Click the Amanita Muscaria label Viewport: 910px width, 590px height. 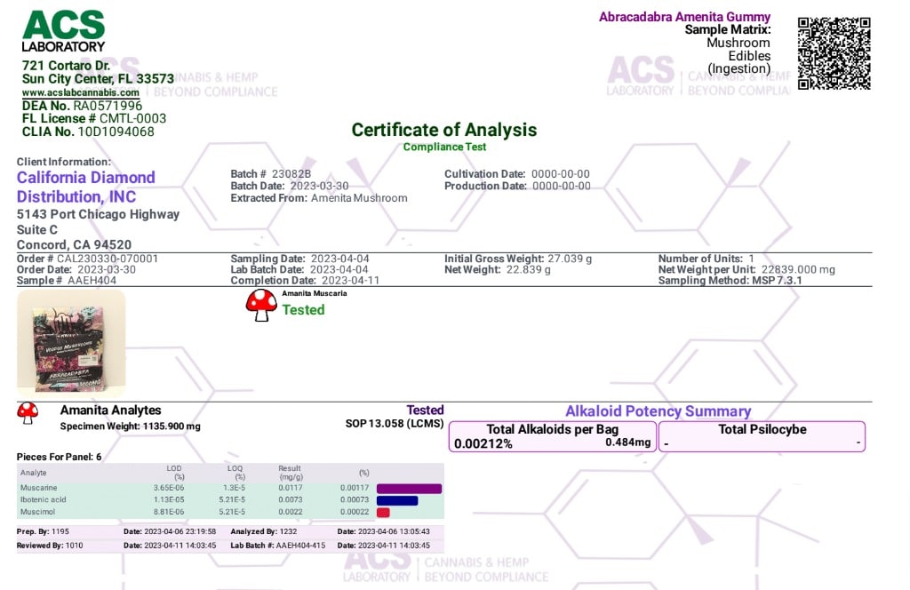tap(315, 293)
